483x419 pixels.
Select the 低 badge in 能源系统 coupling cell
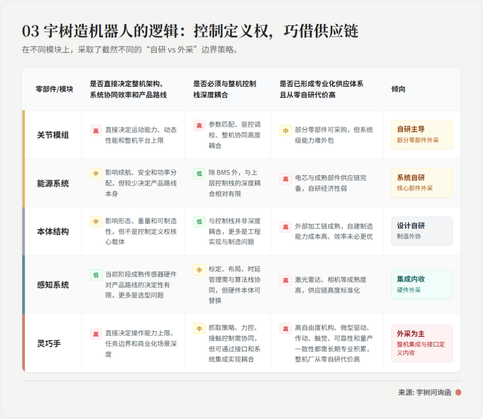click(199, 174)
